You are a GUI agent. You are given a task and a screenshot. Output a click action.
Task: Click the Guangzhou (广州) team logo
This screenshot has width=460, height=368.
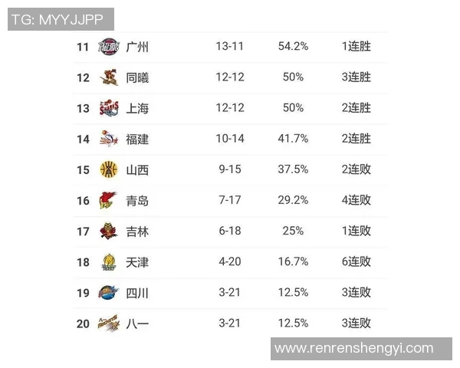(x=109, y=47)
